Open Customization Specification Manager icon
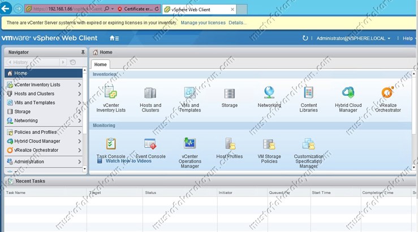Image resolution: width=418 pixels, height=232 pixels. pos(308,144)
